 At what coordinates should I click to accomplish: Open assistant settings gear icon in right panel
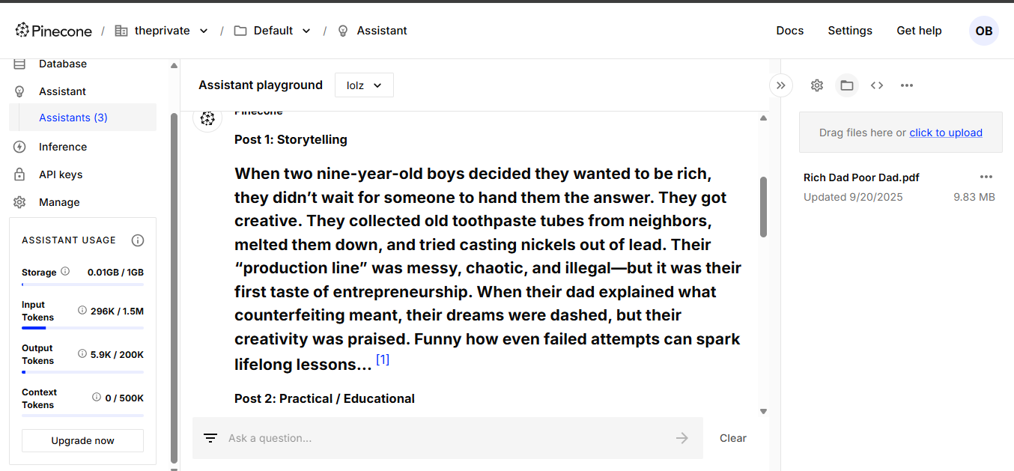coord(817,85)
